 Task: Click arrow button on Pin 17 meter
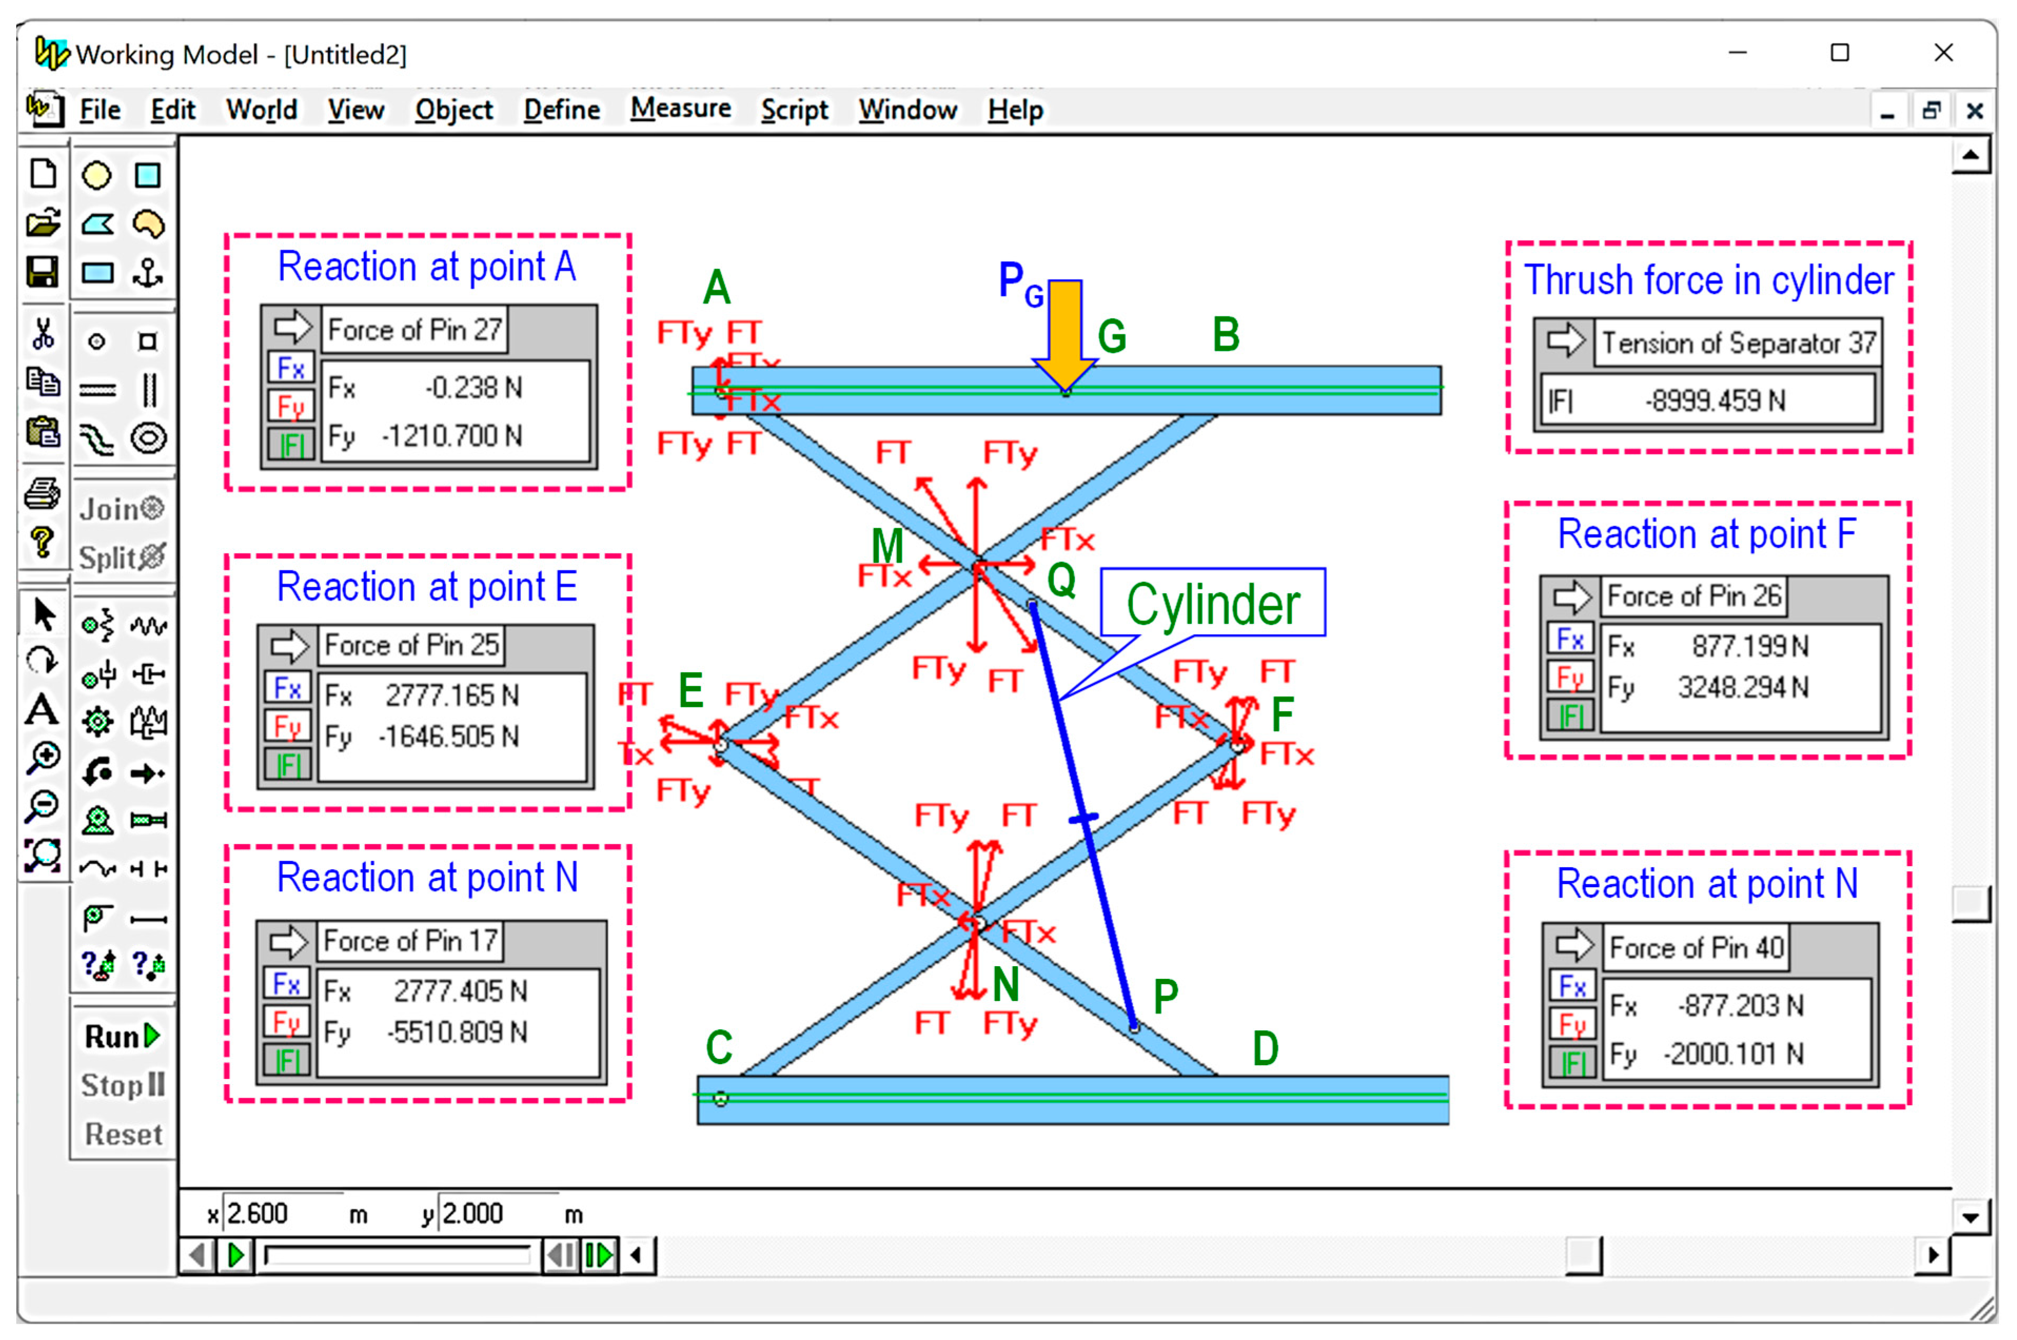click(288, 942)
